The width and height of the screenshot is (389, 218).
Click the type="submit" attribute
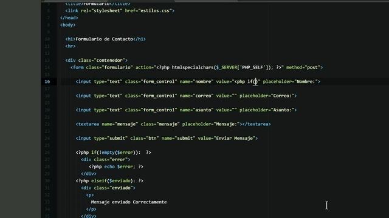[x=111, y=139]
